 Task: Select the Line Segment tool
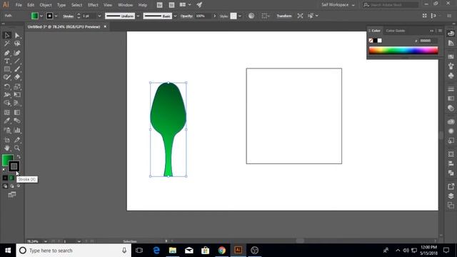(x=17, y=61)
